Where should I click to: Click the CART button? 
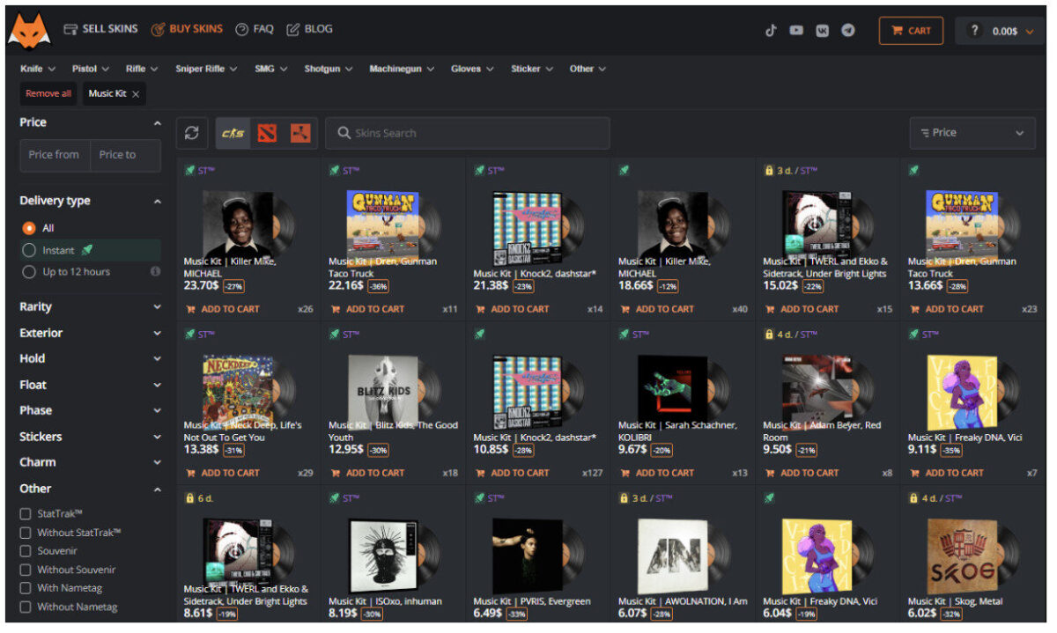pyautogui.click(x=911, y=31)
